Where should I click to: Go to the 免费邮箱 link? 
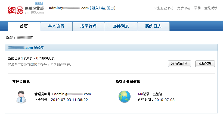coord(184,8)
